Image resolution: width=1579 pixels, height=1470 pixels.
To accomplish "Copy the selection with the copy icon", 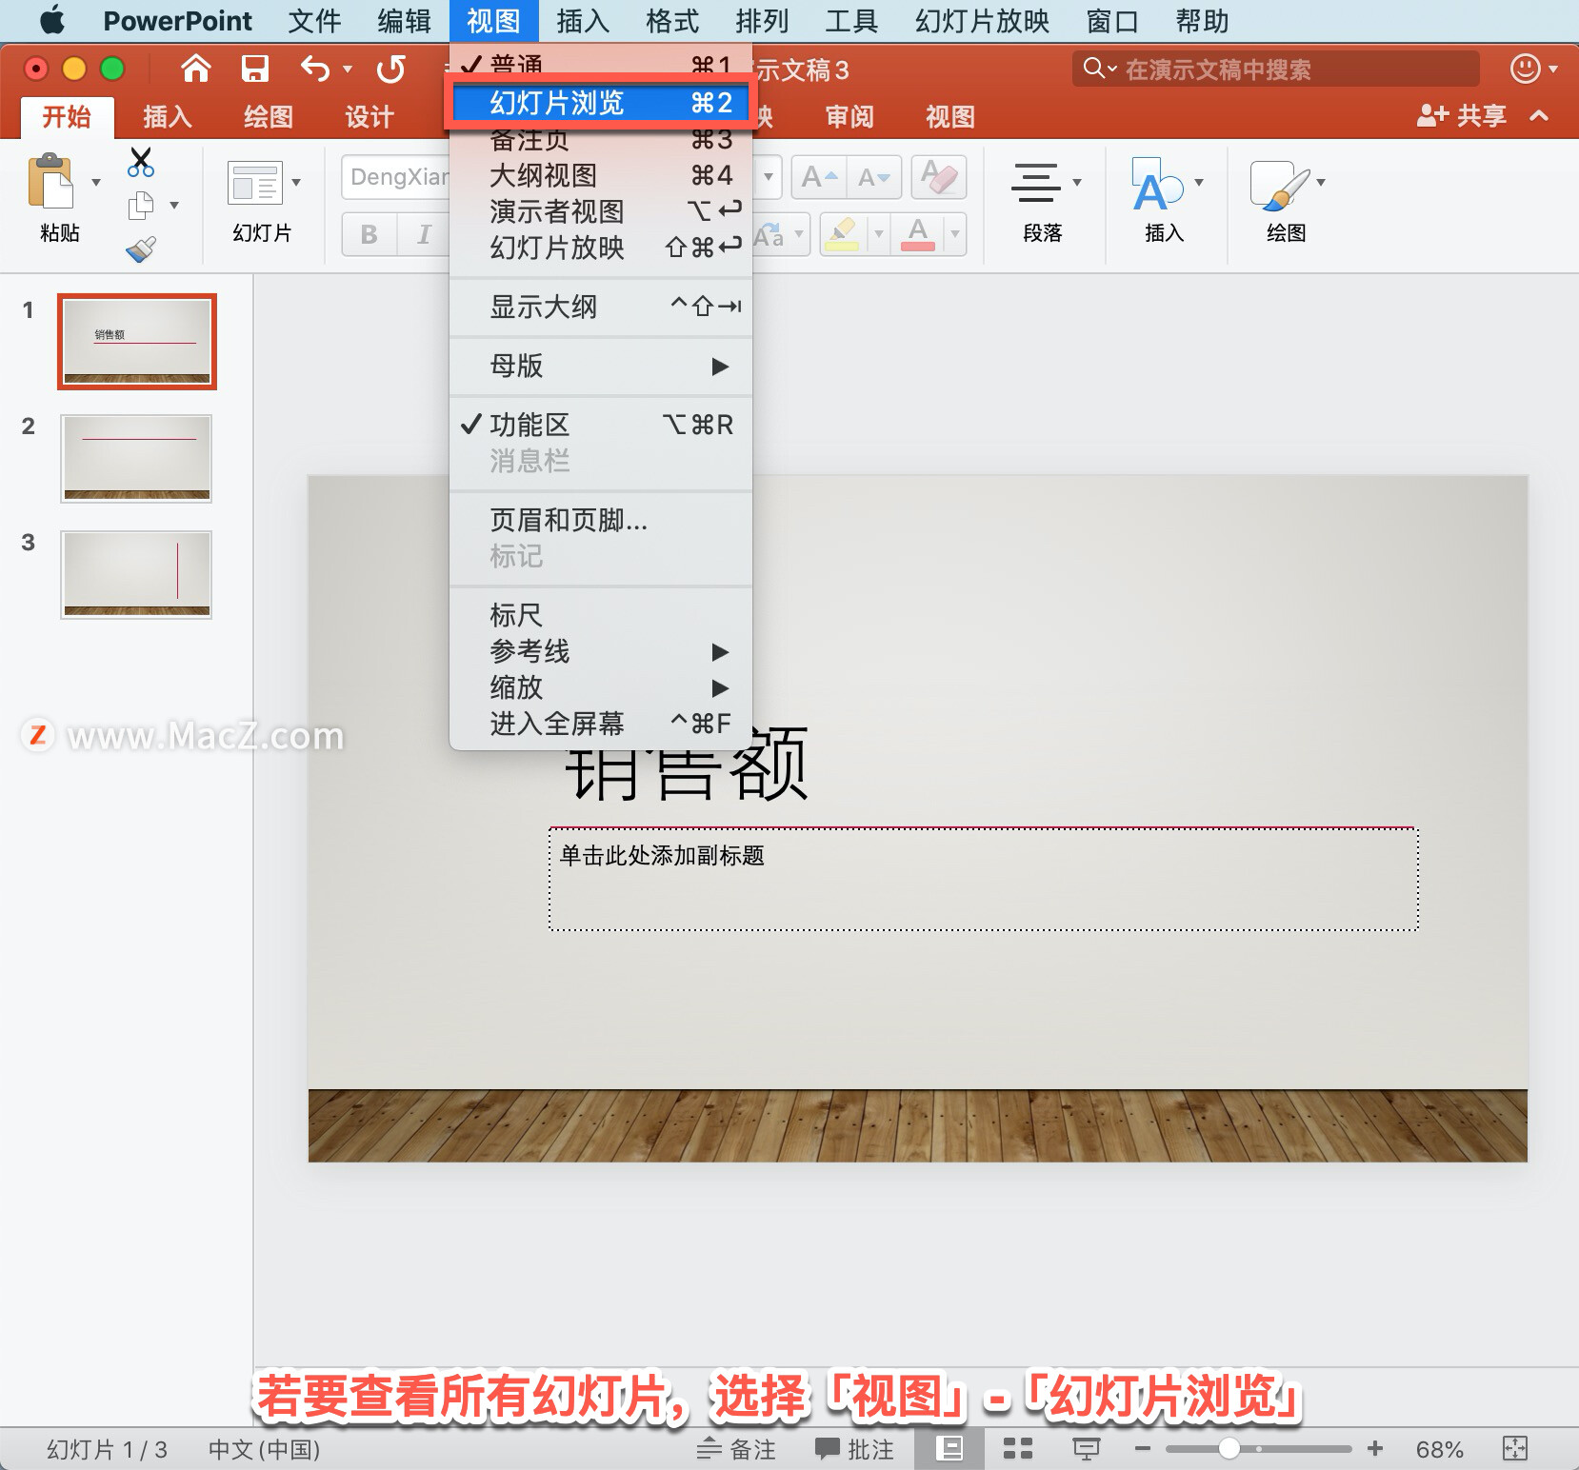I will point(141,205).
